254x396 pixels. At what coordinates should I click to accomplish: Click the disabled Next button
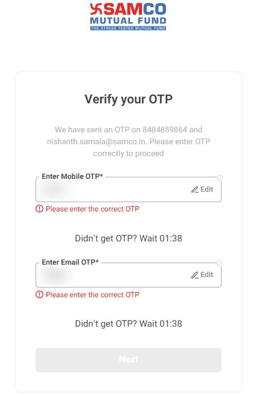pyautogui.click(x=129, y=360)
